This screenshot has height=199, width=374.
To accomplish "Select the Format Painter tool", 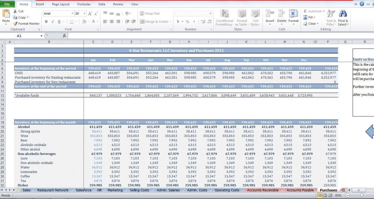I will 26,23.
